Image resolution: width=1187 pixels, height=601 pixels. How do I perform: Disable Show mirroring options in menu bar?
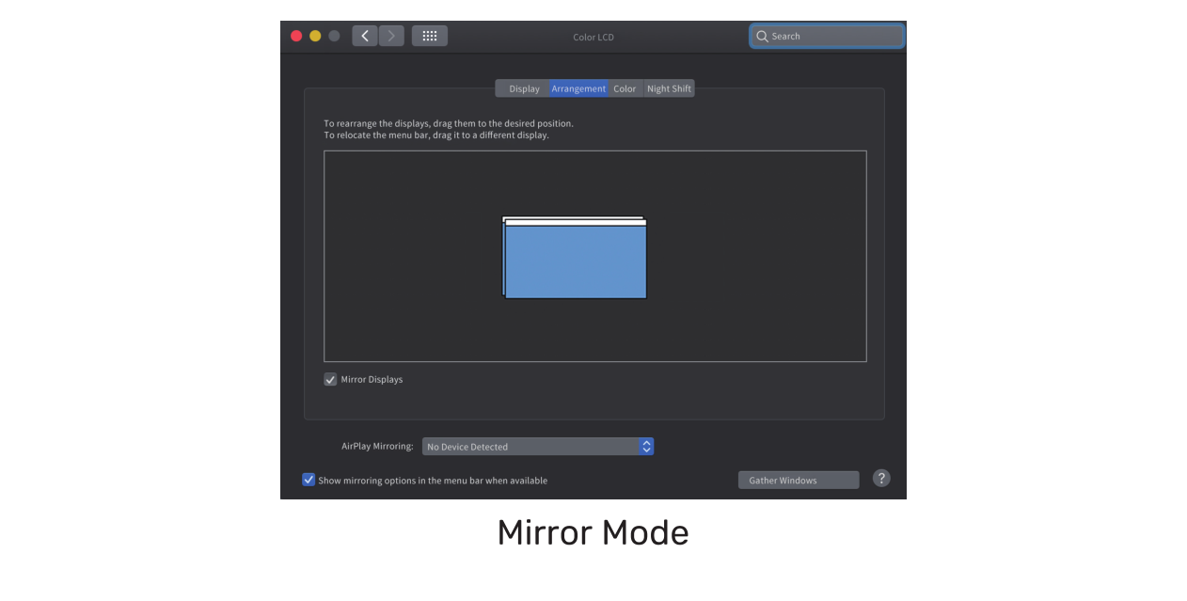(309, 480)
